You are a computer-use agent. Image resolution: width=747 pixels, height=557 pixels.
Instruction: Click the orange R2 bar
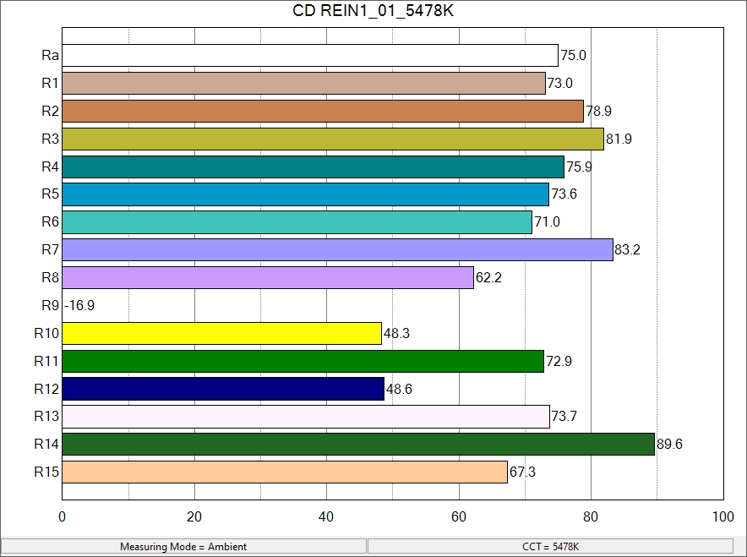[323, 111]
